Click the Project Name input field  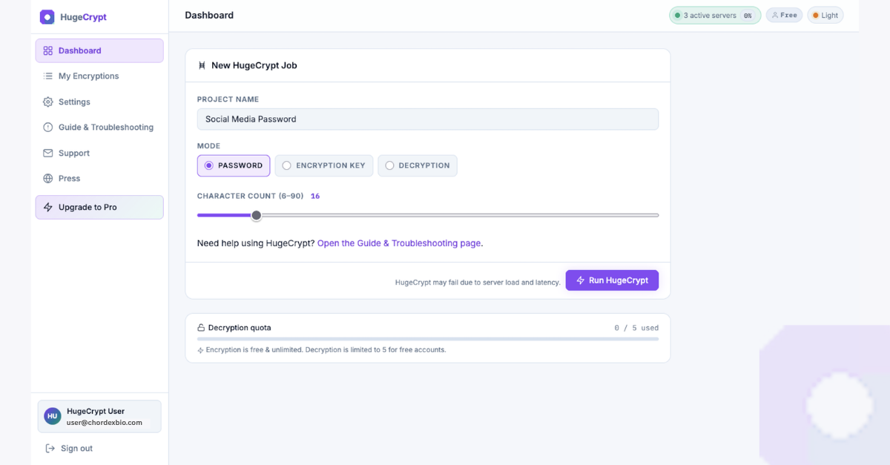pyautogui.click(x=428, y=119)
